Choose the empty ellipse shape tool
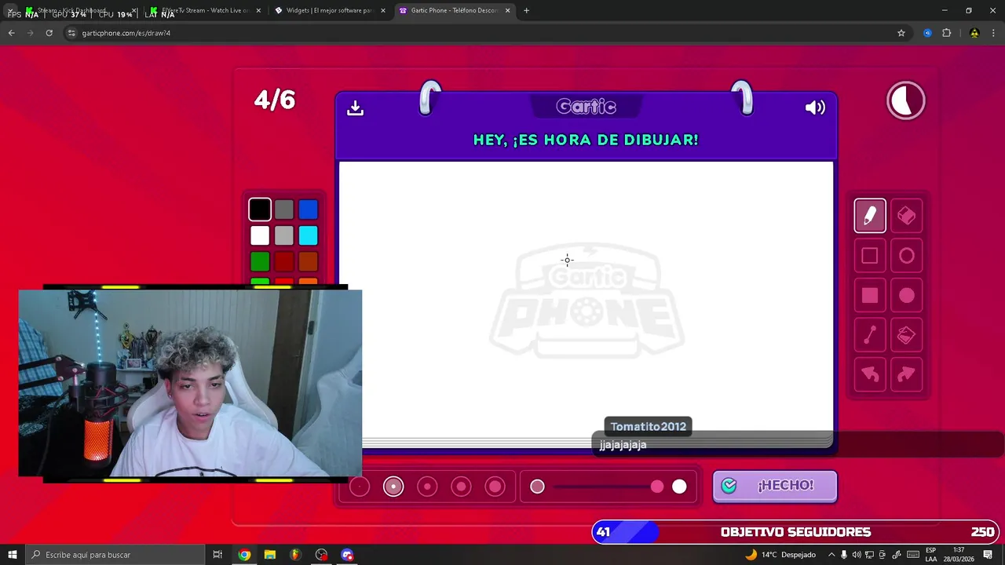The image size is (1005, 565). (x=906, y=256)
